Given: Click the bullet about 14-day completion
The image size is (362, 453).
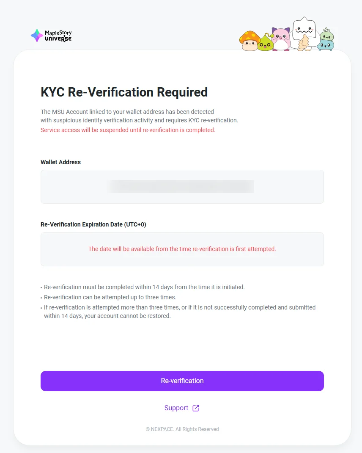Looking at the screenshot, I should [144, 287].
